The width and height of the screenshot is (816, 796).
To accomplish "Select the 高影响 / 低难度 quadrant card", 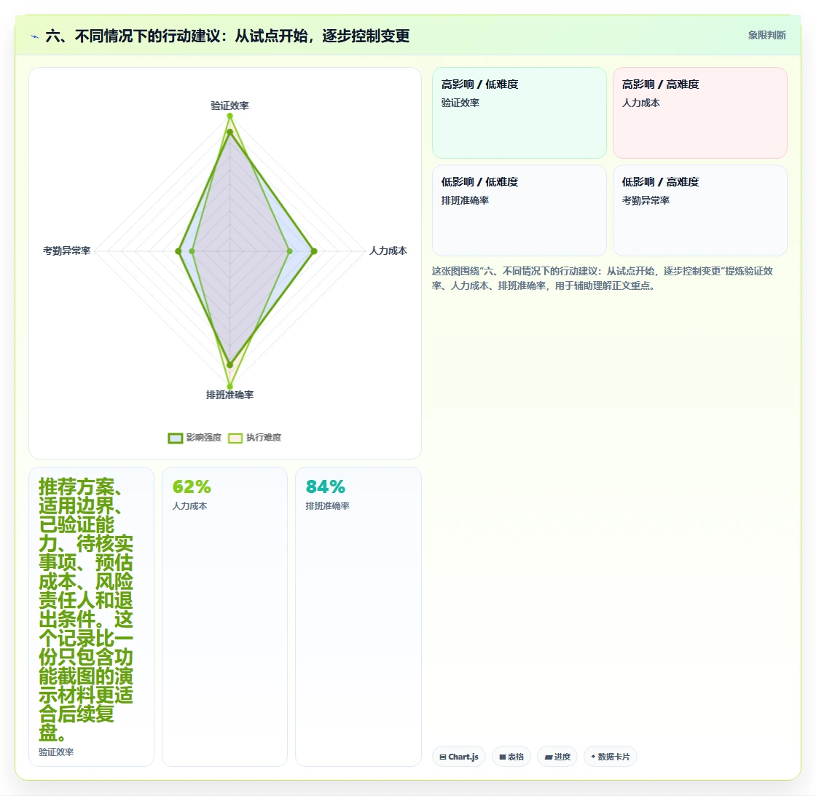I will pos(519,113).
